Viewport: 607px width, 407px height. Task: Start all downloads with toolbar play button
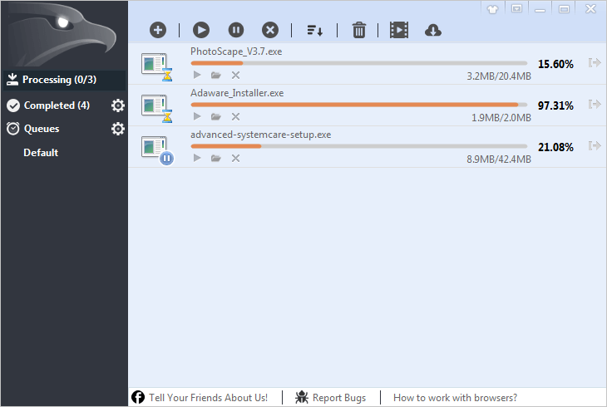201,30
